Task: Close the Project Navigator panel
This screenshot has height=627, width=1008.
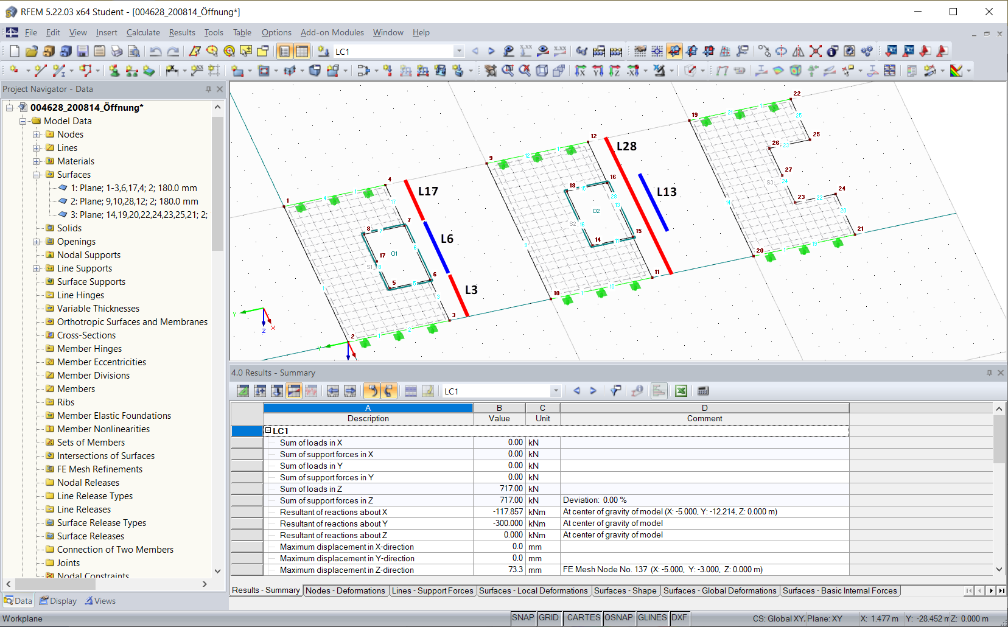Action: coord(220,89)
